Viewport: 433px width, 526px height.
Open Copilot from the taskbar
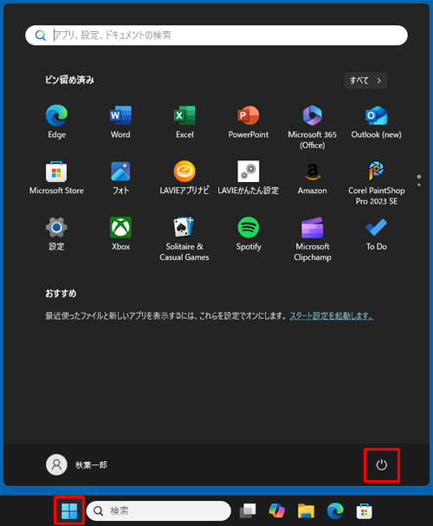[277, 511]
